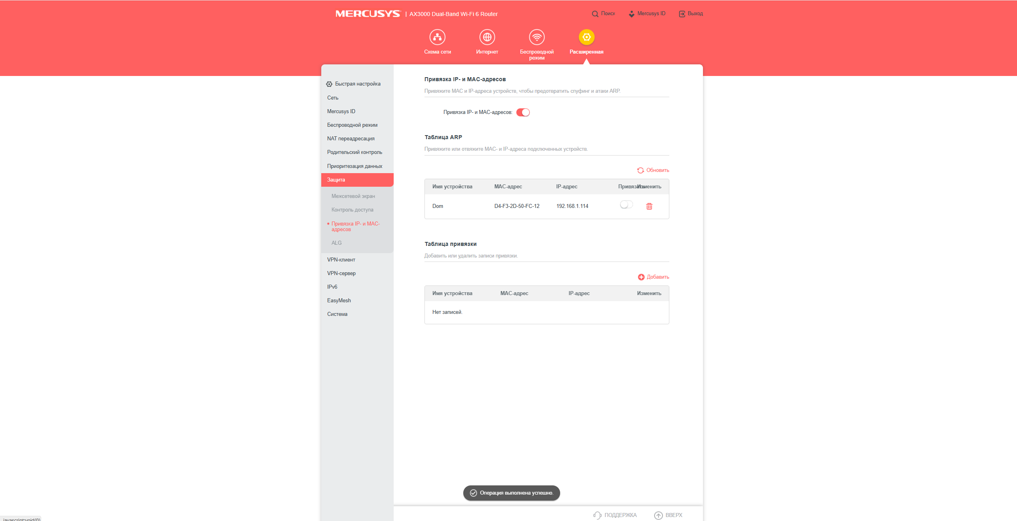The width and height of the screenshot is (1017, 521).
Task: Open the Беспроводной режим Wi-Fi icon
Action: [537, 37]
